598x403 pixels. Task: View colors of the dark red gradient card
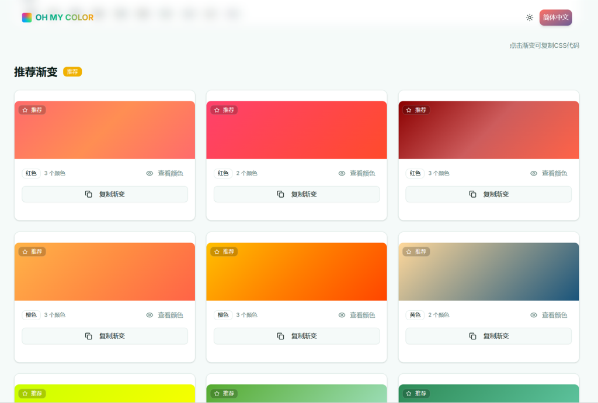tap(548, 173)
